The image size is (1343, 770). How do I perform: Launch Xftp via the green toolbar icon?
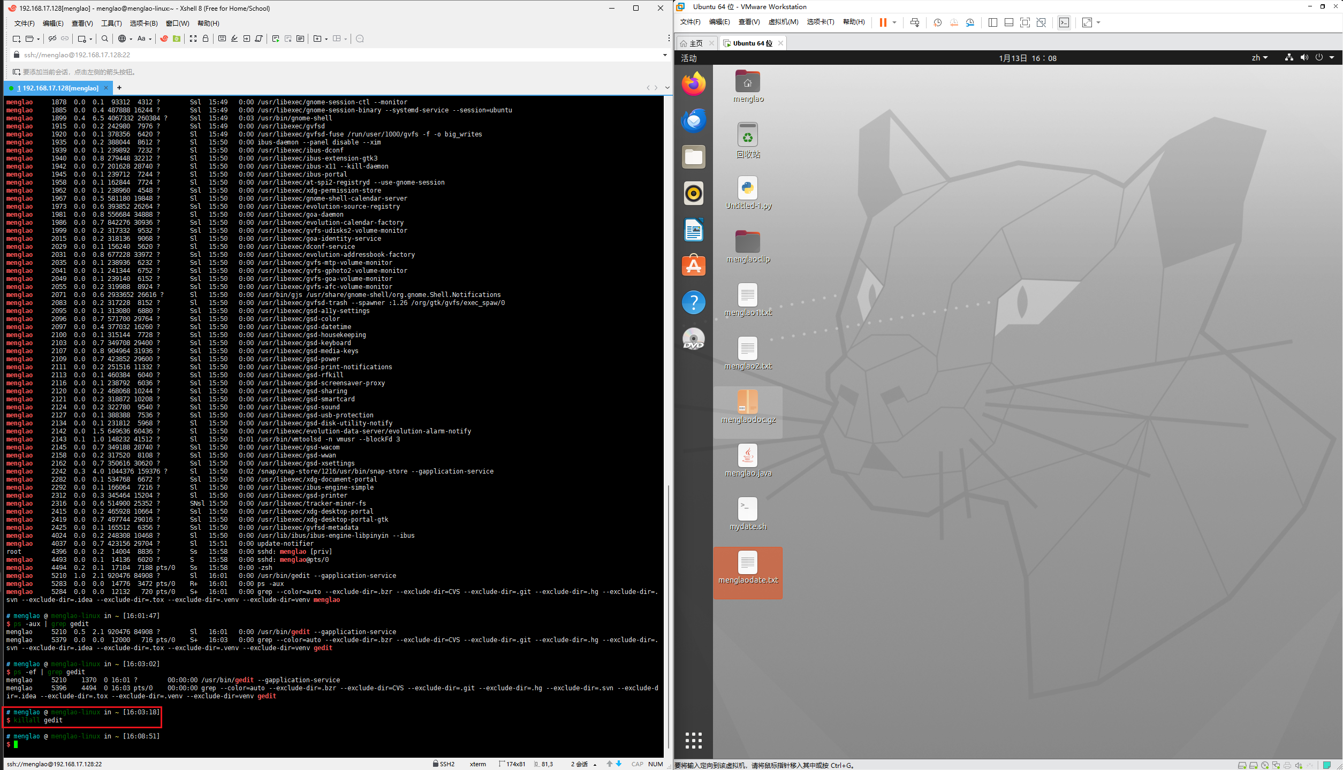177,39
